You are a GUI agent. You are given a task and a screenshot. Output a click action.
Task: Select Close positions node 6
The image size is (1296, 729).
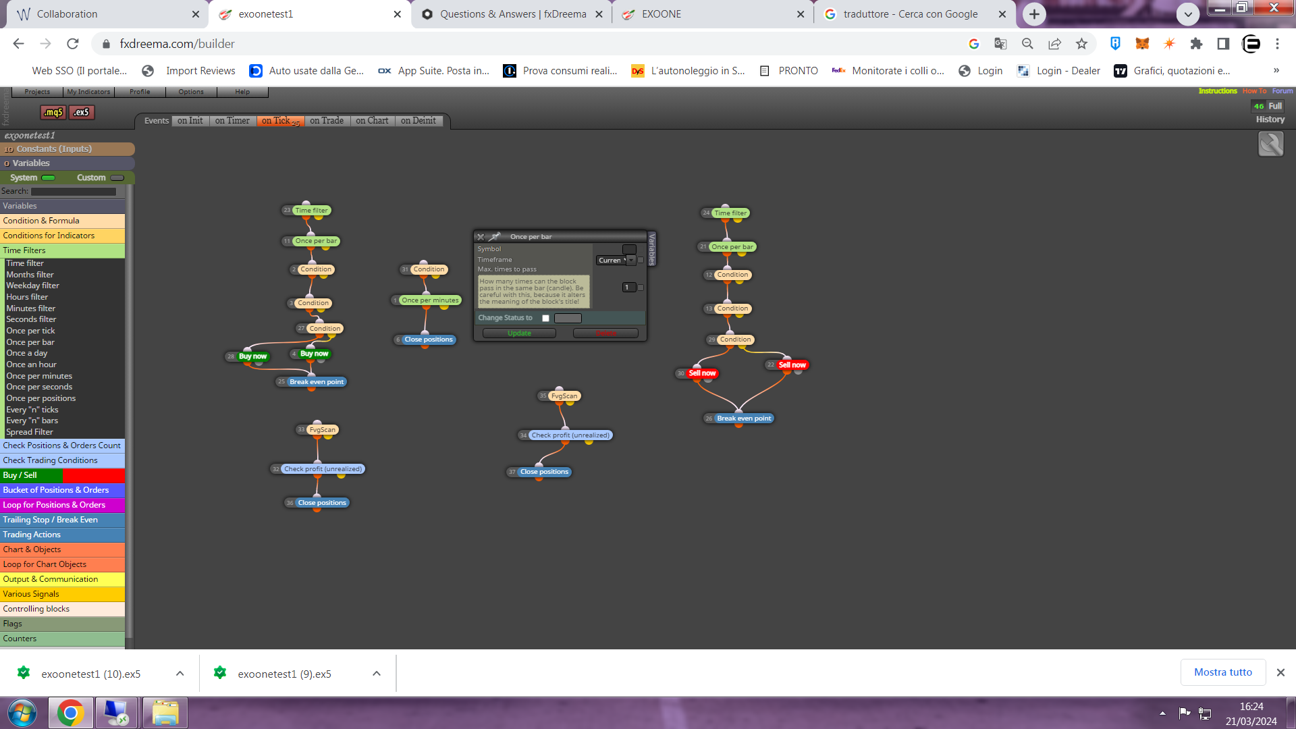coord(429,340)
